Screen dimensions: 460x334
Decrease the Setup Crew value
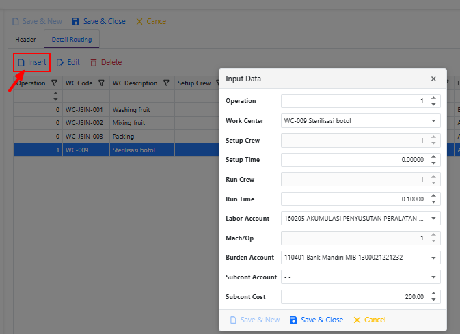(x=433, y=143)
